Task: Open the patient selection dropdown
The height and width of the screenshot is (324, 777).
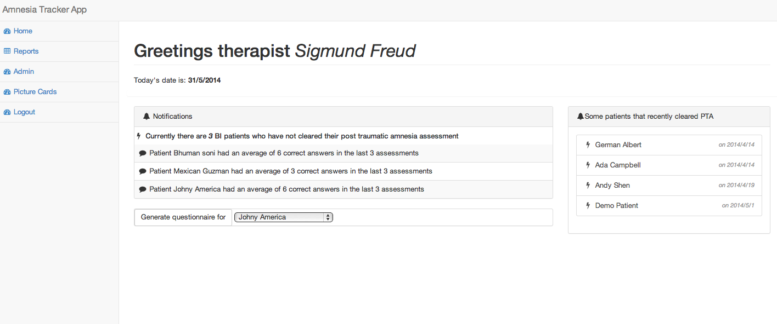Action: pyautogui.click(x=283, y=217)
